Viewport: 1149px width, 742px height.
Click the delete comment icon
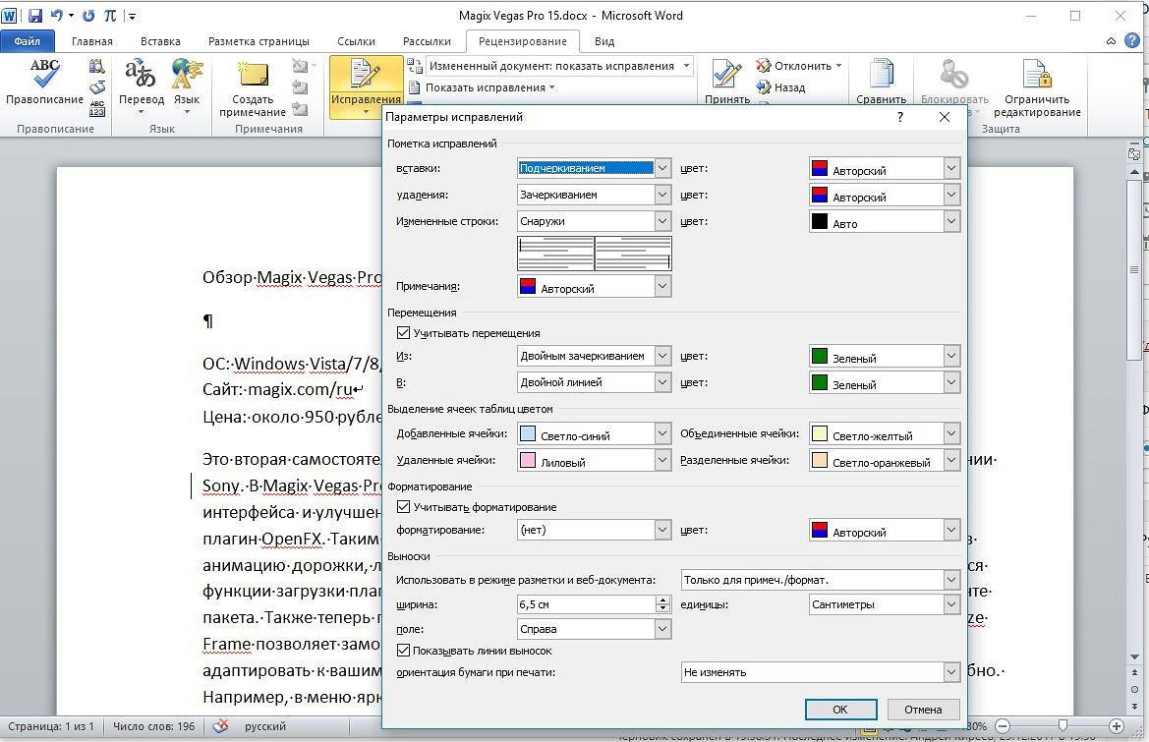(x=300, y=67)
